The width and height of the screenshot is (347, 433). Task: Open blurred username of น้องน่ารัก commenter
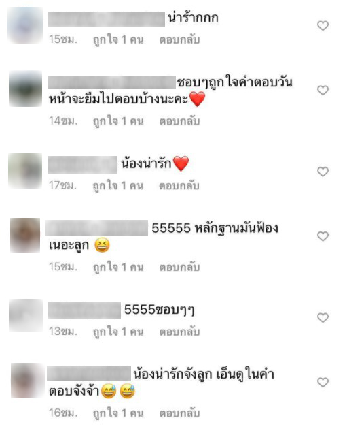[x=83, y=165]
